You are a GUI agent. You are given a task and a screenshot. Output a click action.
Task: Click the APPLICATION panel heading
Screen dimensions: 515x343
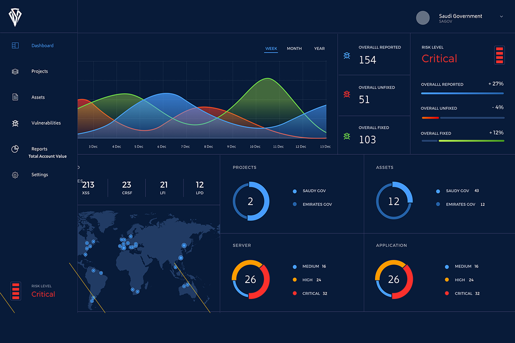tap(391, 246)
